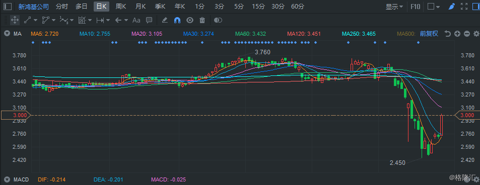
Task: Click the 3.760 high price label
Action: (262, 52)
